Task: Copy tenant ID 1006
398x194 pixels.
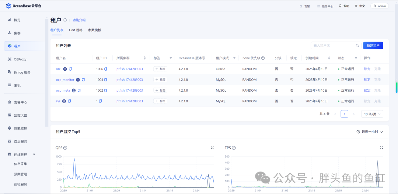Action: 106,69
